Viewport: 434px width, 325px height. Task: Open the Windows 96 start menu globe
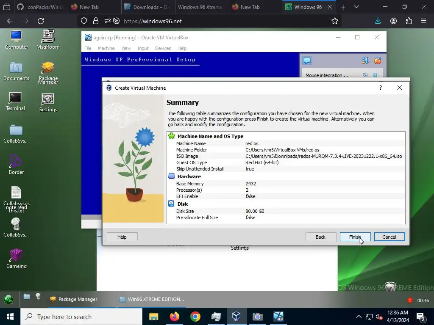pos(8,299)
